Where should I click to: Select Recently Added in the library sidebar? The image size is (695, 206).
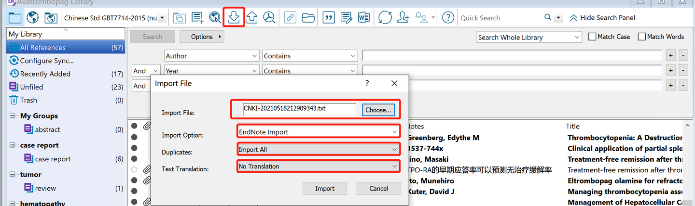point(45,74)
